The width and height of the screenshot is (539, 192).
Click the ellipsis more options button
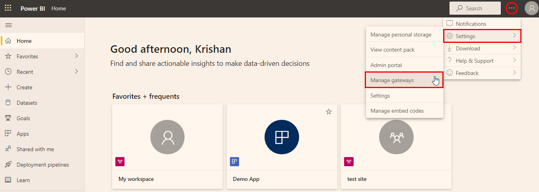click(512, 8)
